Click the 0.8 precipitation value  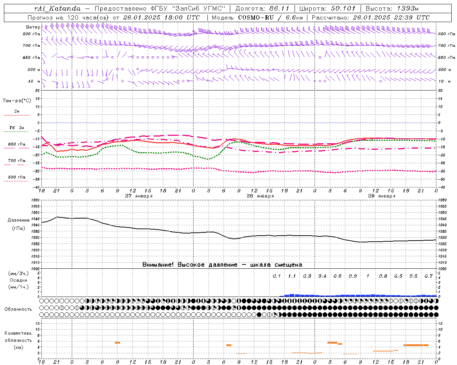click(383, 276)
